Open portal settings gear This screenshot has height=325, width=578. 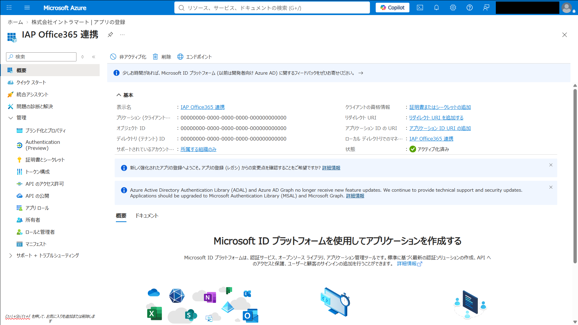click(453, 8)
